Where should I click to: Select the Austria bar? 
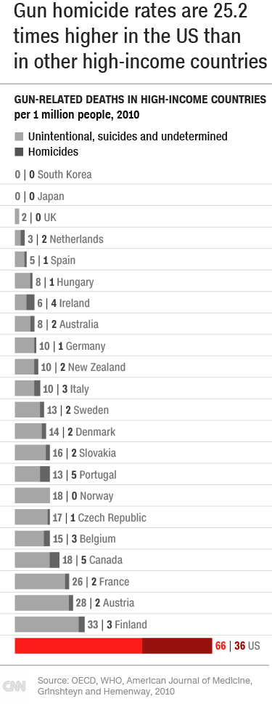(x=44, y=603)
